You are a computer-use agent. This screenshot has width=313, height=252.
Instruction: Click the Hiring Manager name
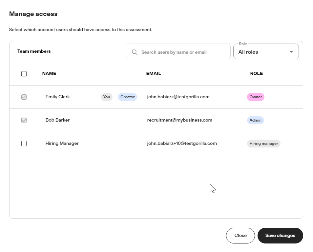tap(62, 144)
